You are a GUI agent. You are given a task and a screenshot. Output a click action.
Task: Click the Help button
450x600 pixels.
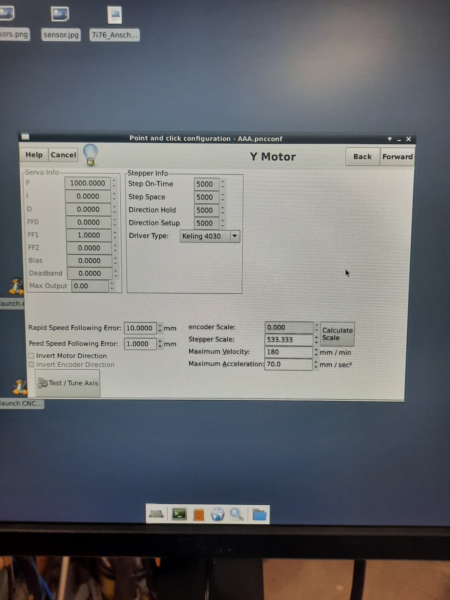34,155
